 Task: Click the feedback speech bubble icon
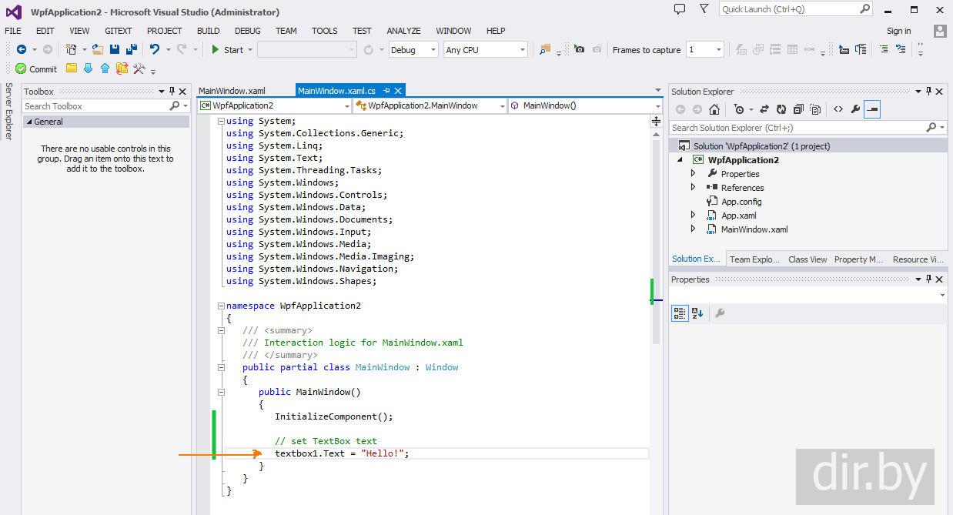(x=680, y=9)
